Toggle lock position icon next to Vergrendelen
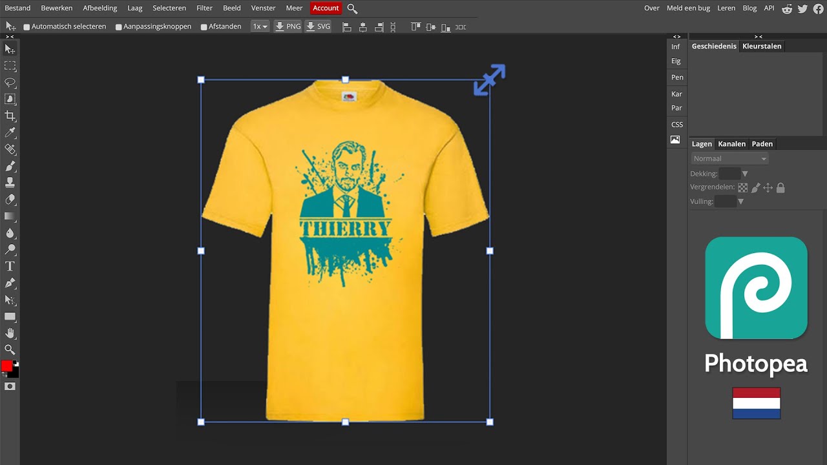 coord(768,188)
